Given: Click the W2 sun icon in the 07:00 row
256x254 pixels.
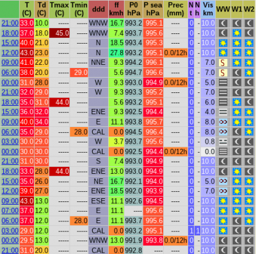Looking at the screenshot, I should coord(249,211).
